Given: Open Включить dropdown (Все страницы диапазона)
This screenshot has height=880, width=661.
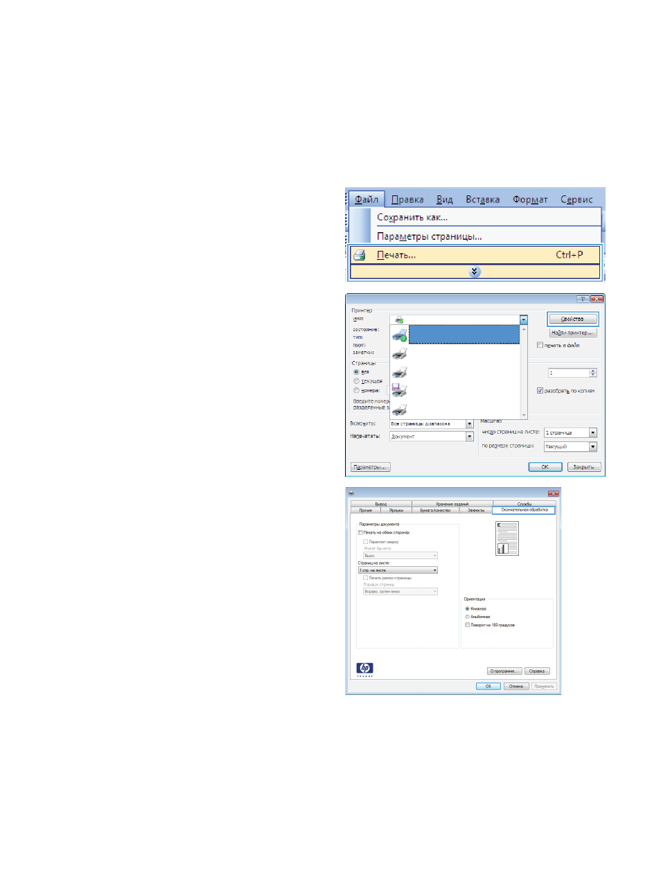Looking at the screenshot, I should coord(432,423).
